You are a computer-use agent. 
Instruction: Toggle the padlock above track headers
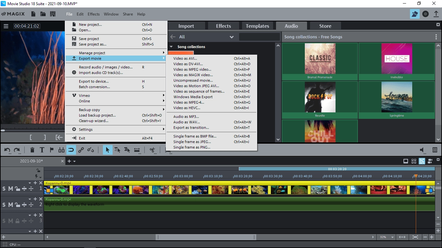tap(38, 171)
